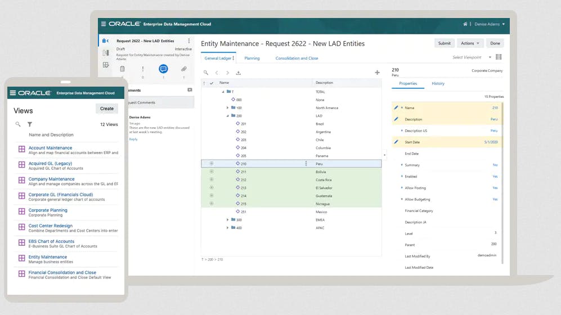Open the request attachments paperclip icon

(x=183, y=69)
